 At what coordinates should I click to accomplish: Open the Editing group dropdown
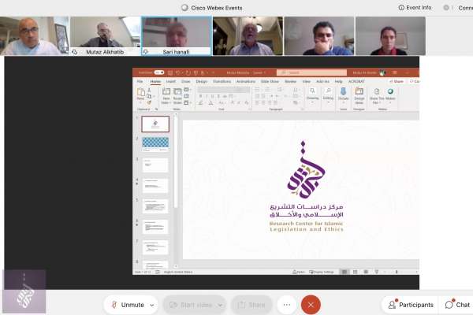pyautogui.click(x=328, y=95)
